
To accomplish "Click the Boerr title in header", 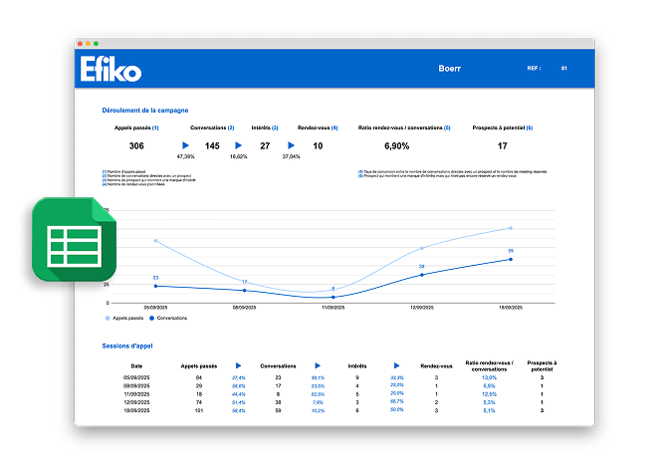I will coord(450,69).
